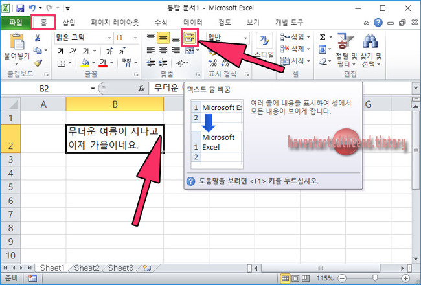This screenshot has width=421, height=285.
Task: Click the Insert cells (삽입) button
Action: coord(295,37)
